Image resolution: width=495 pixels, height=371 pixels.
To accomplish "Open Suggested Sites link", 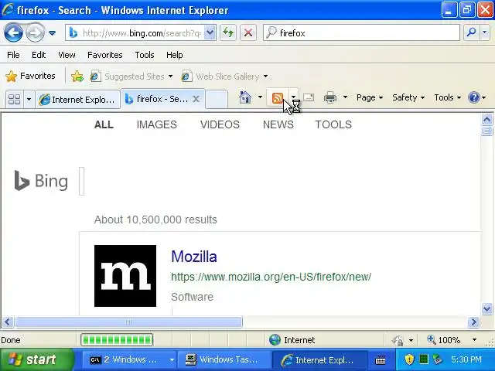I will [x=131, y=77].
